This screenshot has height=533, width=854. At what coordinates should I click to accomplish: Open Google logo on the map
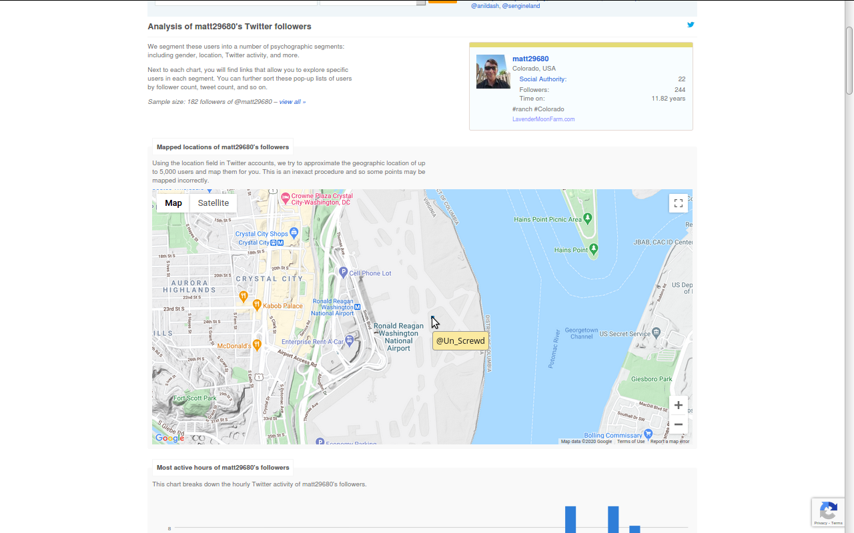coord(169,438)
